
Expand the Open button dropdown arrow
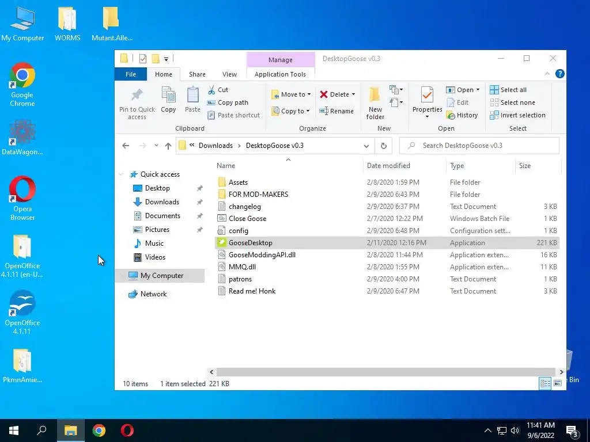click(x=478, y=90)
